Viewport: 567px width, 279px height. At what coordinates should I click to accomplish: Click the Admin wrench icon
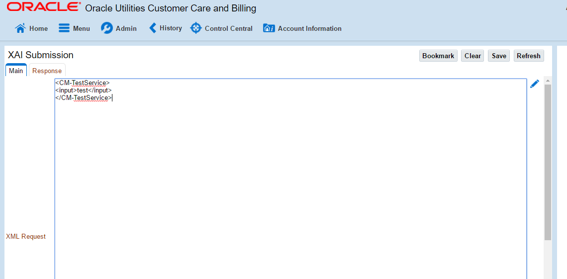(106, 28)
